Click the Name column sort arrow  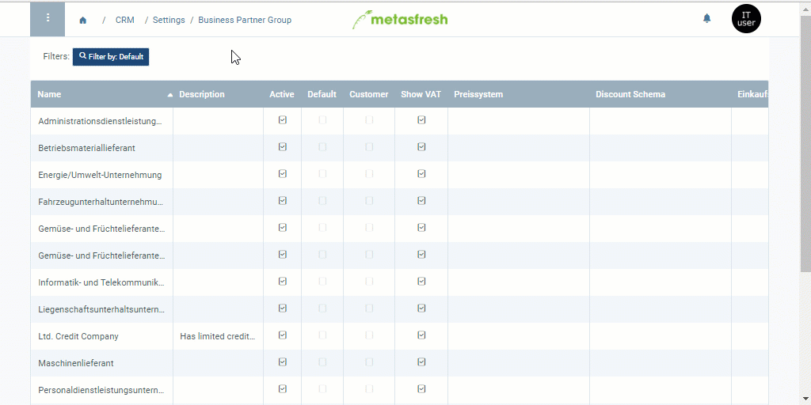[169, 95]
